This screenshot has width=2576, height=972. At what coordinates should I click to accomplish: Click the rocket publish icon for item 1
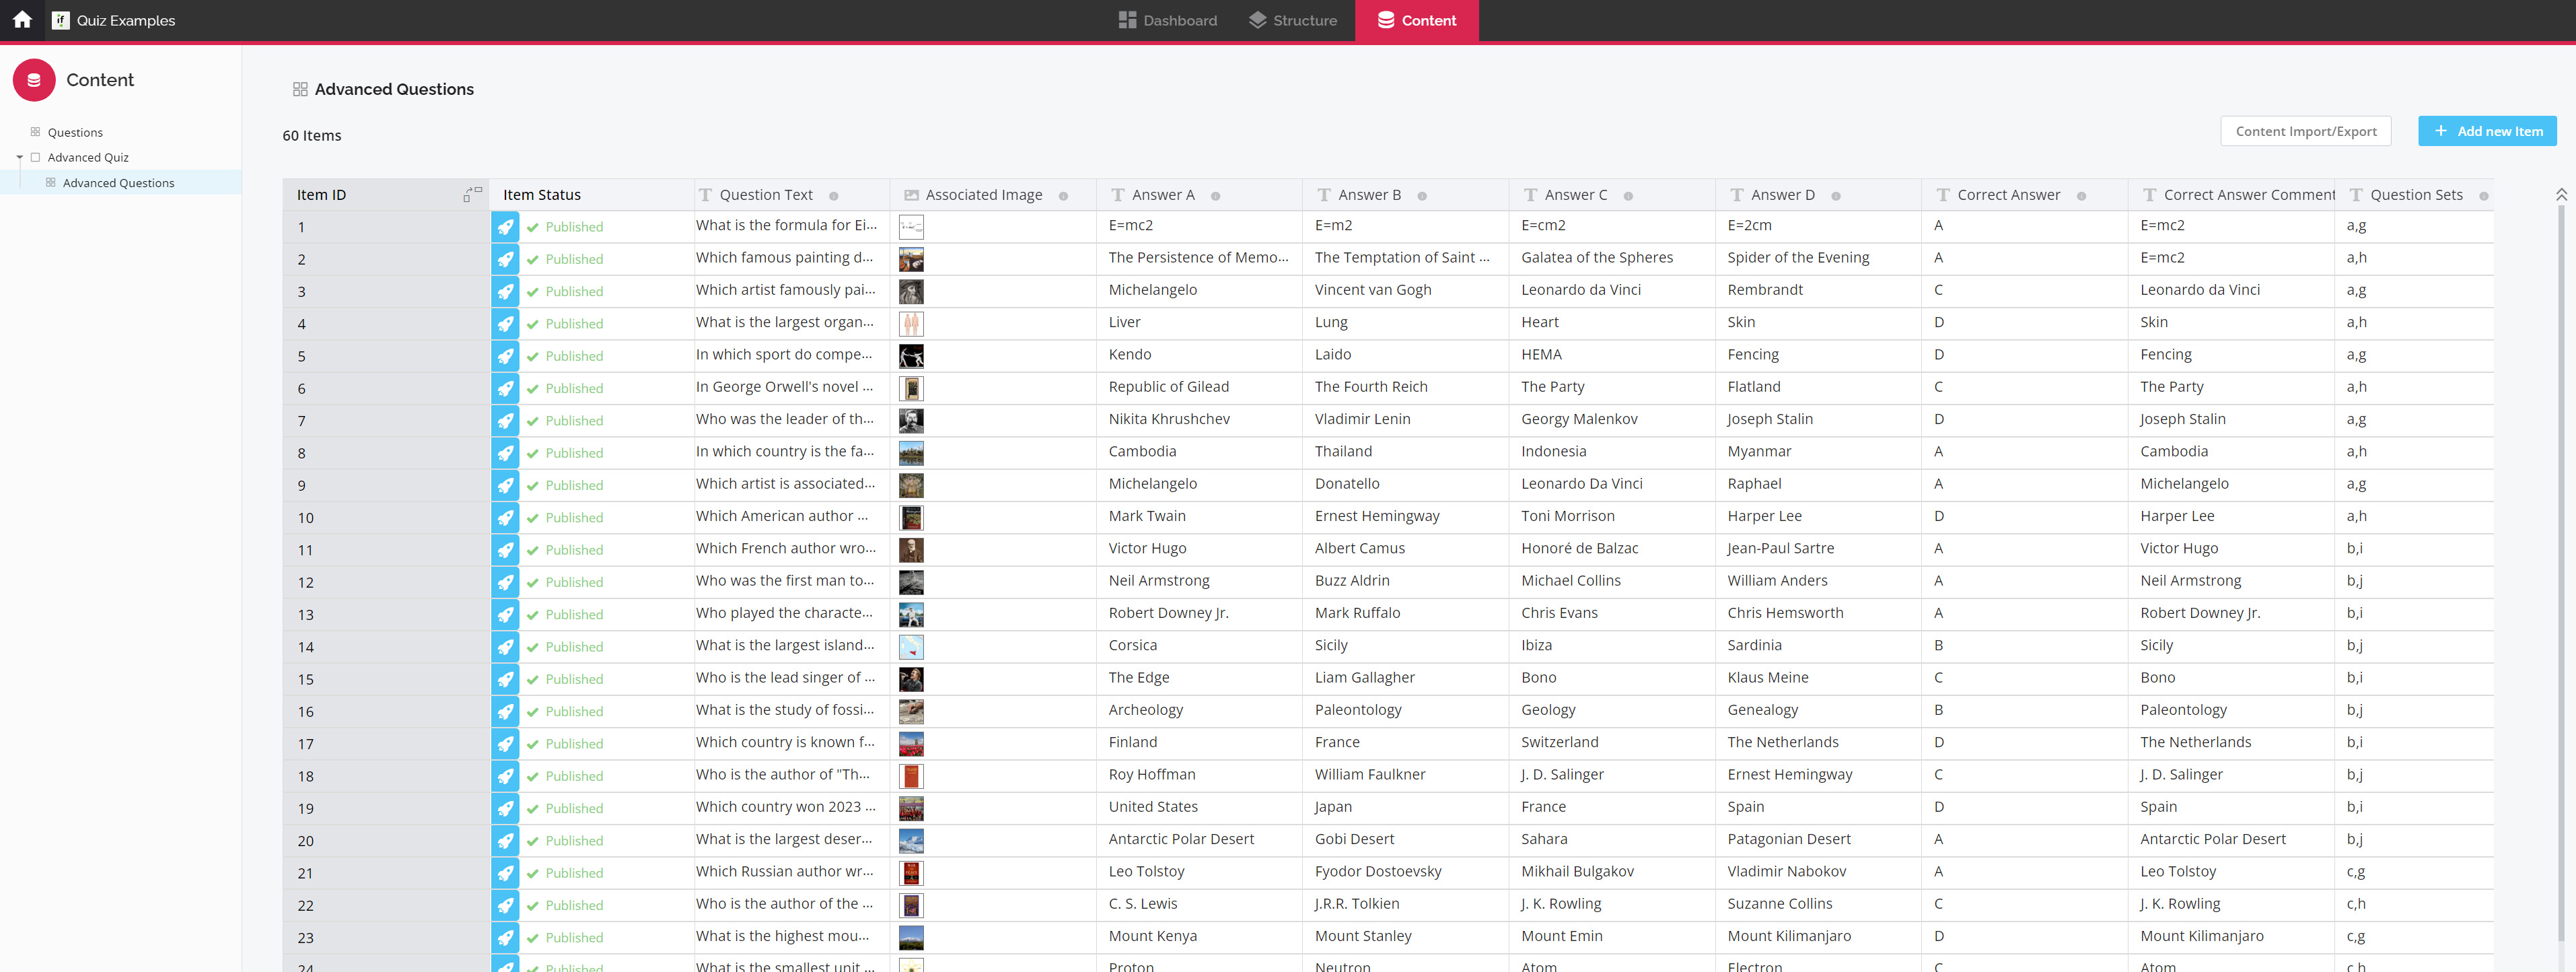click(506, 227)
